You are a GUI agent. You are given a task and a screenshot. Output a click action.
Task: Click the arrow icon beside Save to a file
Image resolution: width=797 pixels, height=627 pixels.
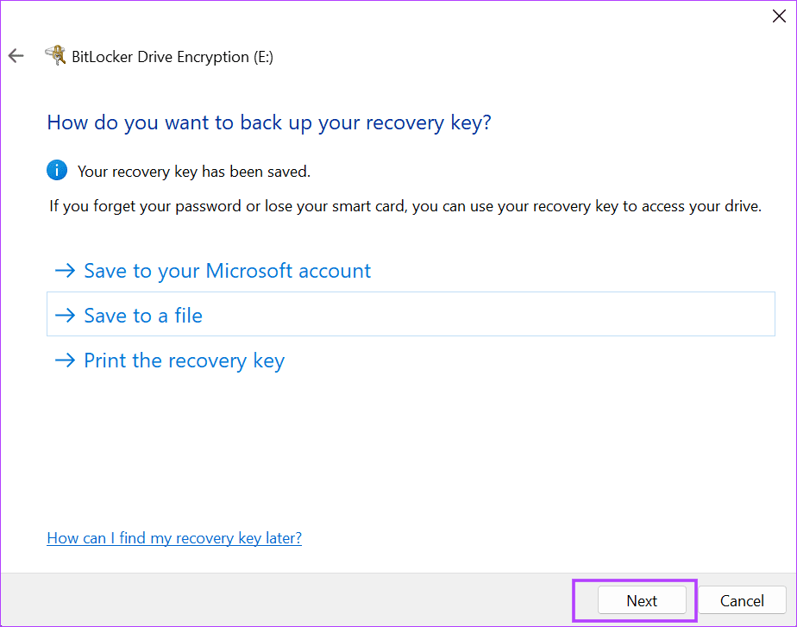click(x=65, y=316)
